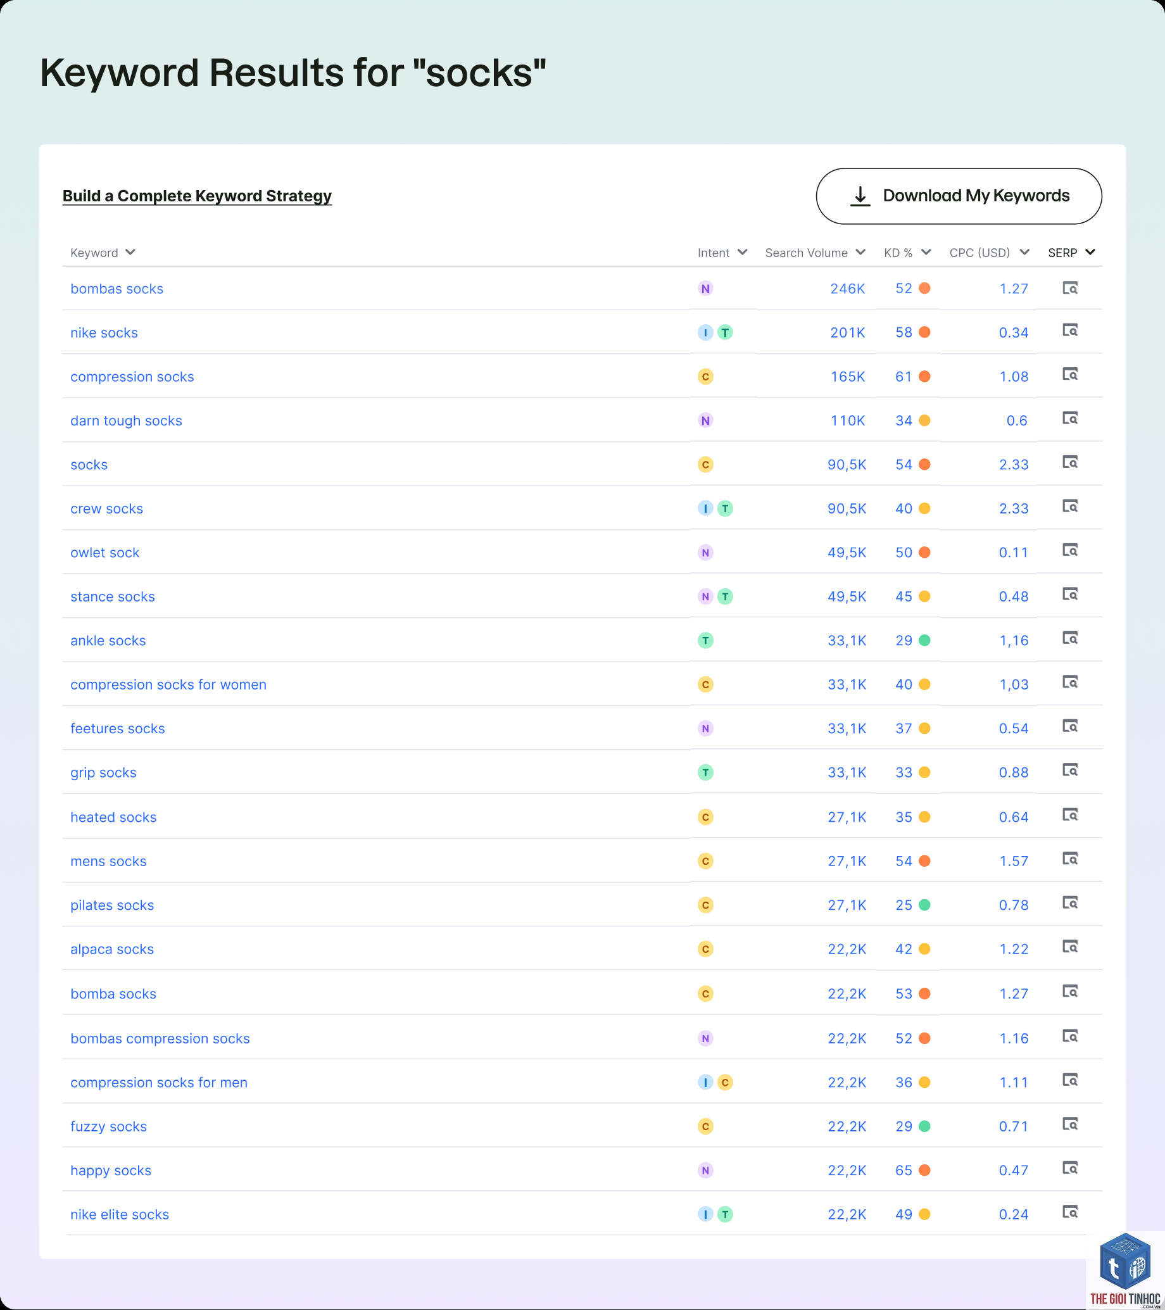Open the nike elite socks keyword link
Image resolution: width=1165 pixels, height=1310 pixels.
[120, 1214]
